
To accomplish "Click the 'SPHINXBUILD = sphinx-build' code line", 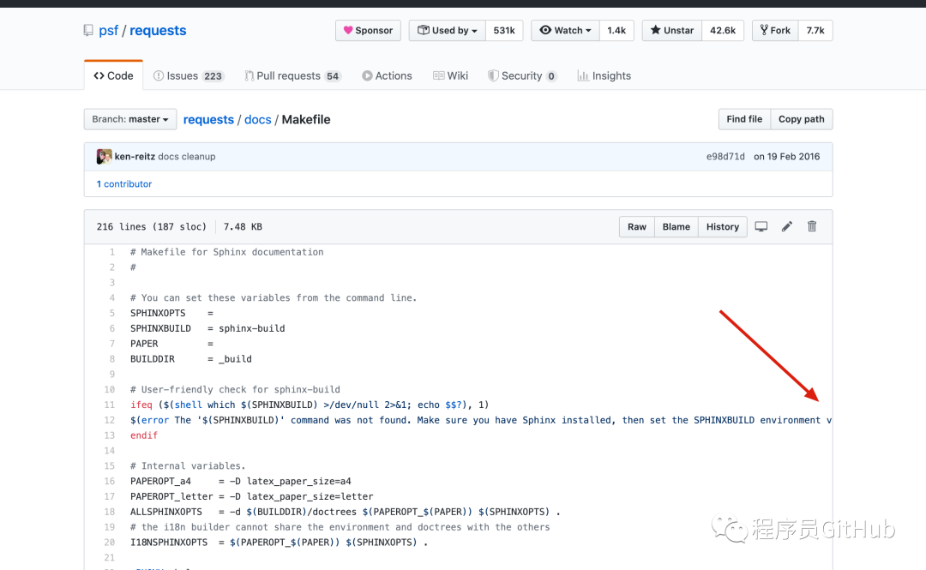I will point(207,328).
